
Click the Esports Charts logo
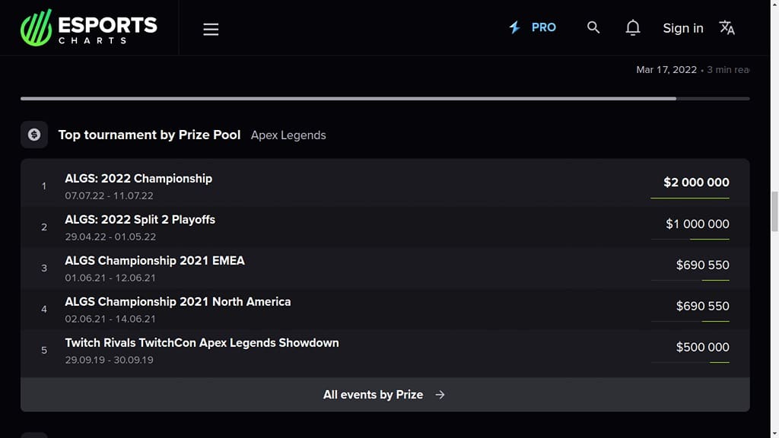tap(89, 28)
